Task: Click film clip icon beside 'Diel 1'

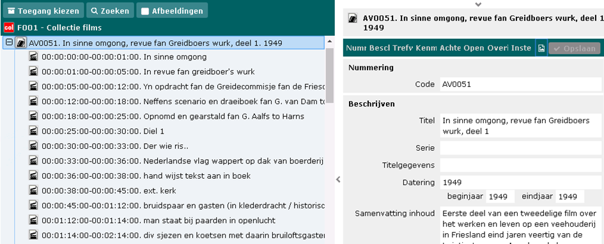Action: pyautogui.click(x=34, y=131)
